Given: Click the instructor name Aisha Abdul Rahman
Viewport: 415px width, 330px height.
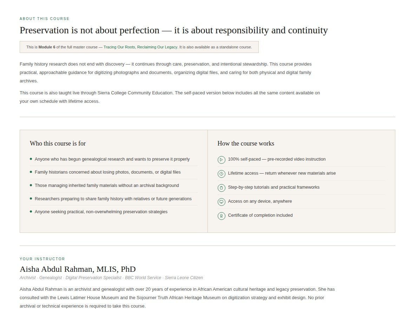Looking at the screenshot, I should tap(78, 269).
